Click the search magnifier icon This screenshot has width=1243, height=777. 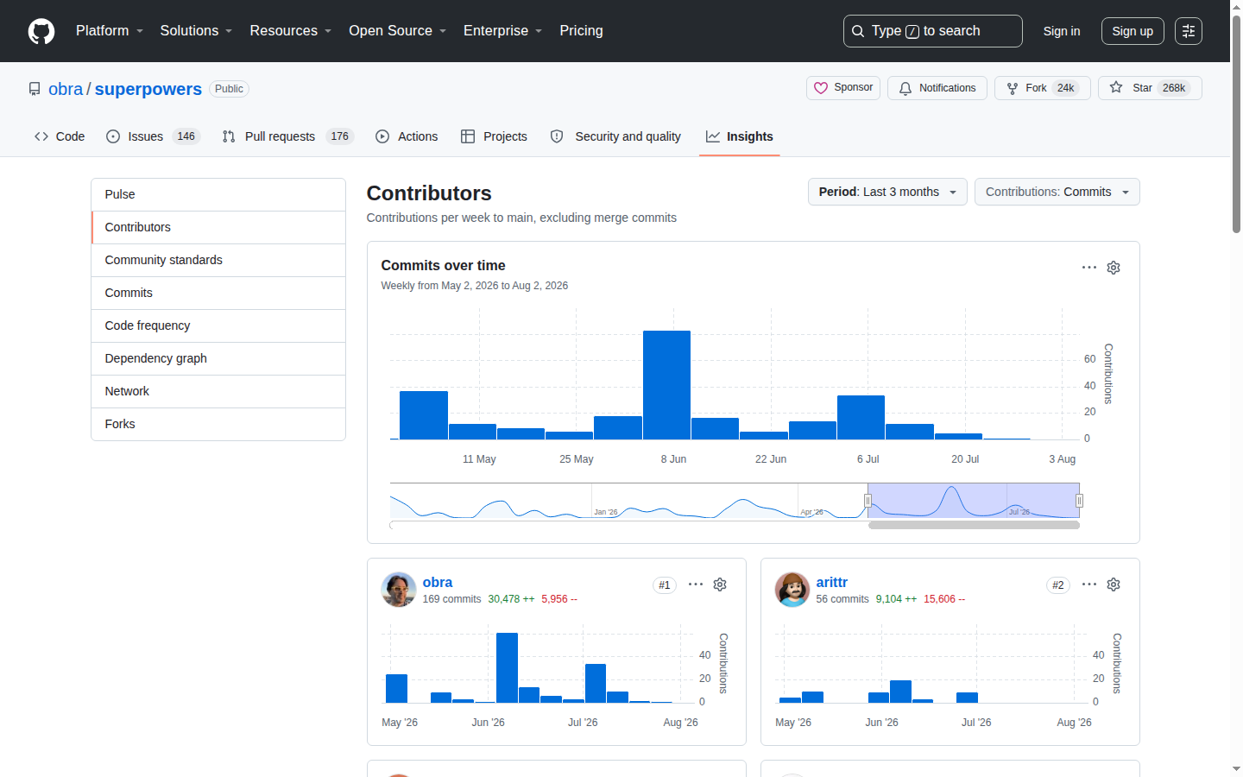pos(858,31)
